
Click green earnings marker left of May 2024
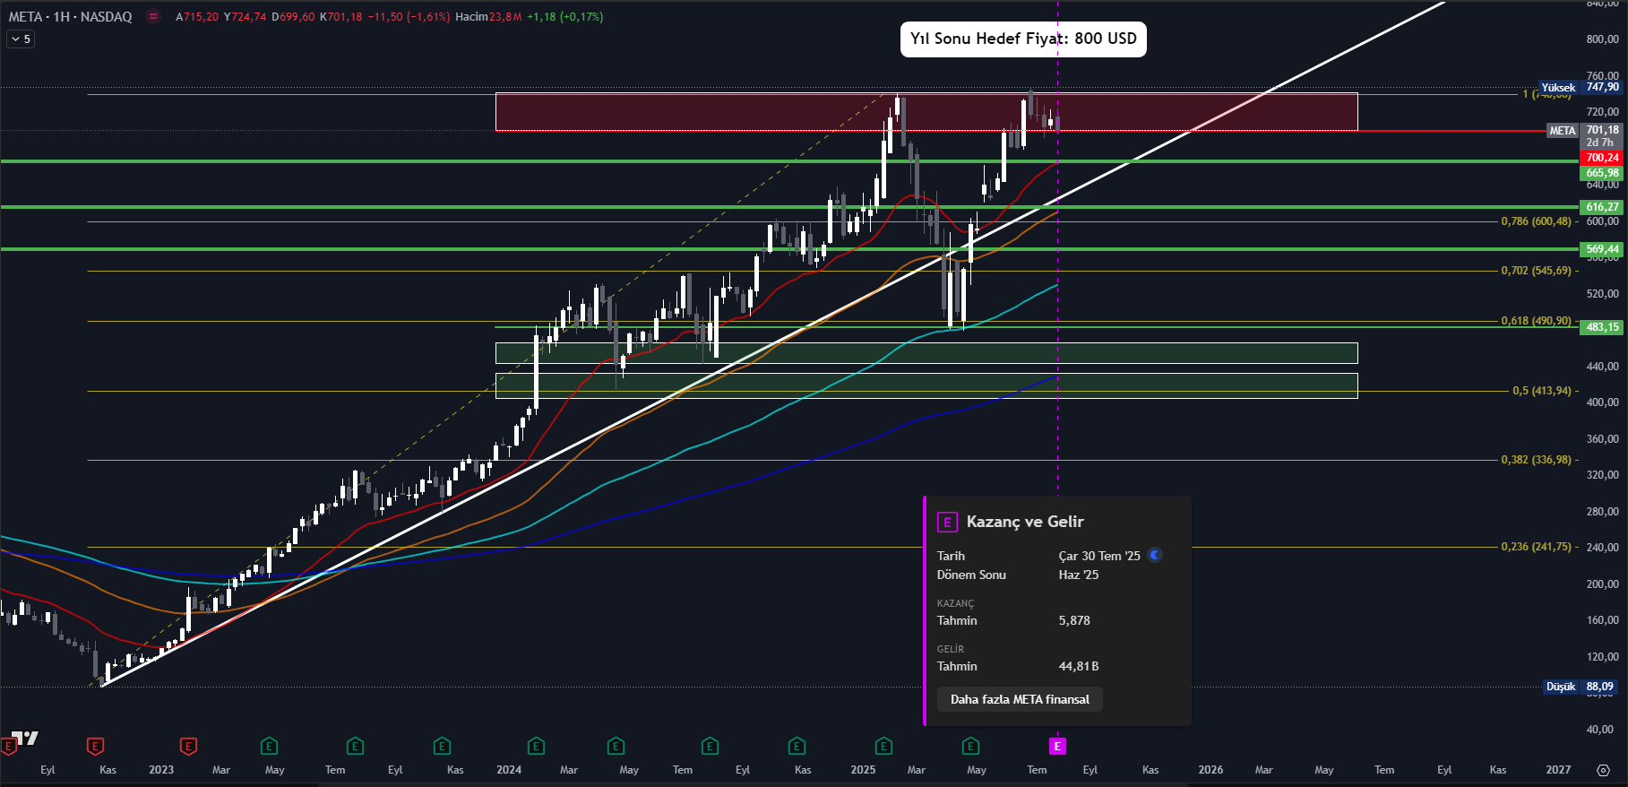616,746
